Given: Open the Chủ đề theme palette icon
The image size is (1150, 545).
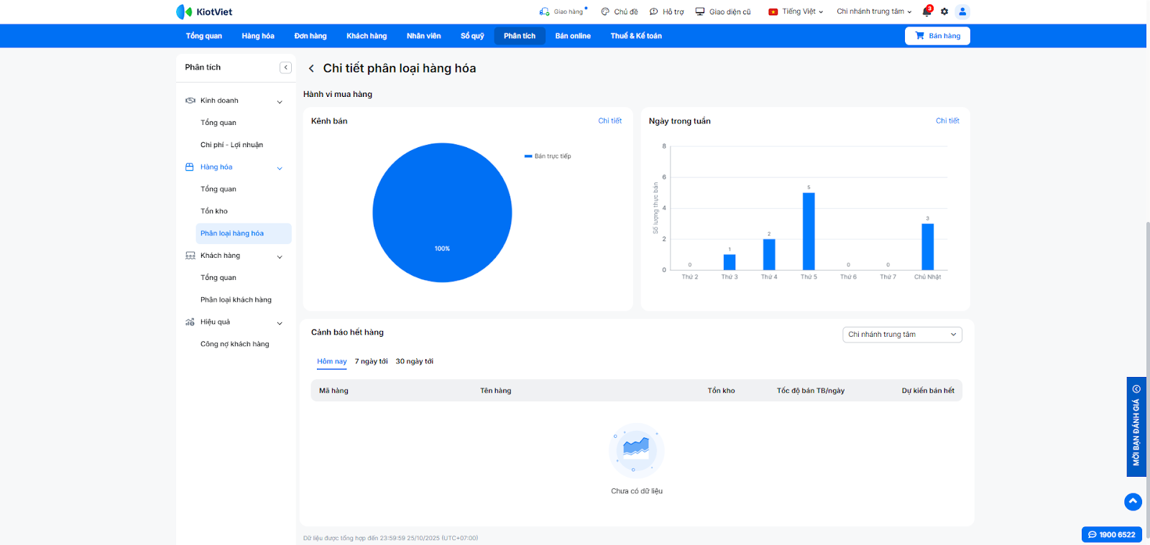Looking at the screenshot, I should click(605, 11).
